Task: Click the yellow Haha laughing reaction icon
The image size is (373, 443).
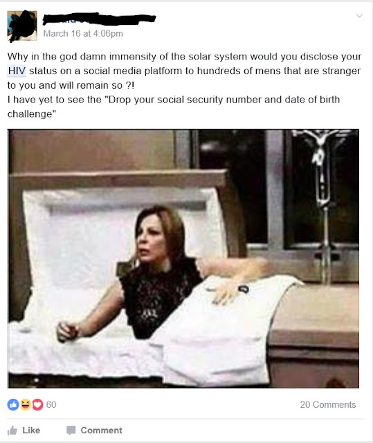Action: [x=26, y=404]
